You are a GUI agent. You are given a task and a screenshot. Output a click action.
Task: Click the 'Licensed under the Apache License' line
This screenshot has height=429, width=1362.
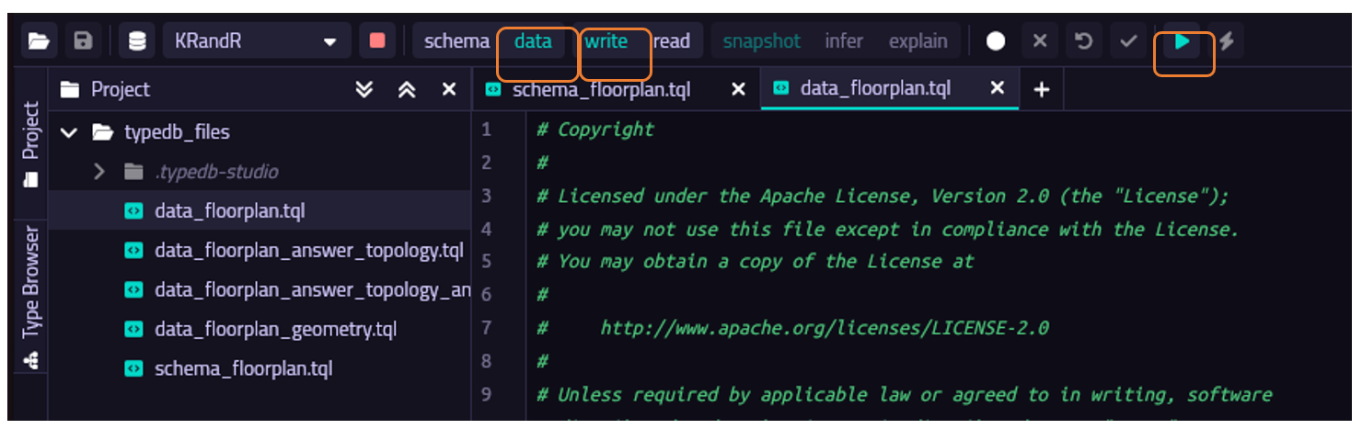tap(883, 196)
